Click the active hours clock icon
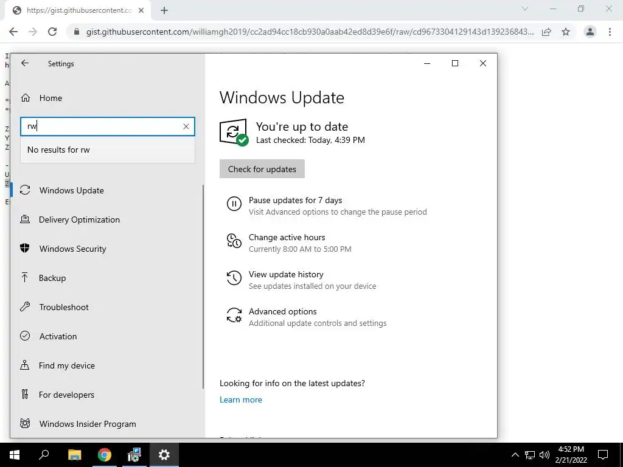 (234, 241)
